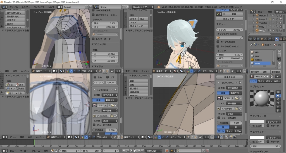
Task: Click the jump to last frame button
Action: [x=143, y=151]
